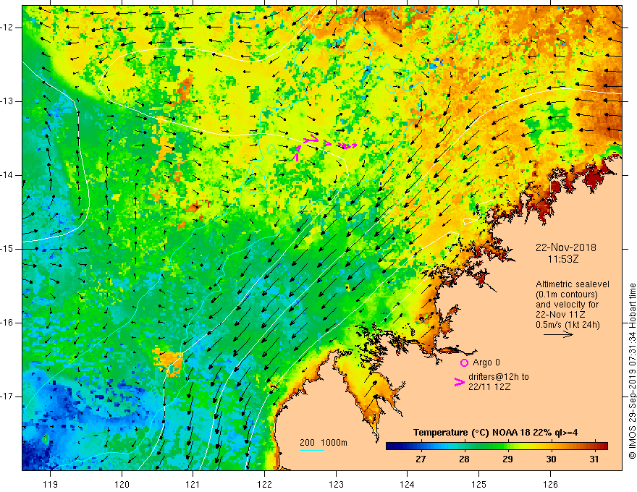Click the longitude axis label 124
This screenshot has width=637, height=492.
coord(408,484)
